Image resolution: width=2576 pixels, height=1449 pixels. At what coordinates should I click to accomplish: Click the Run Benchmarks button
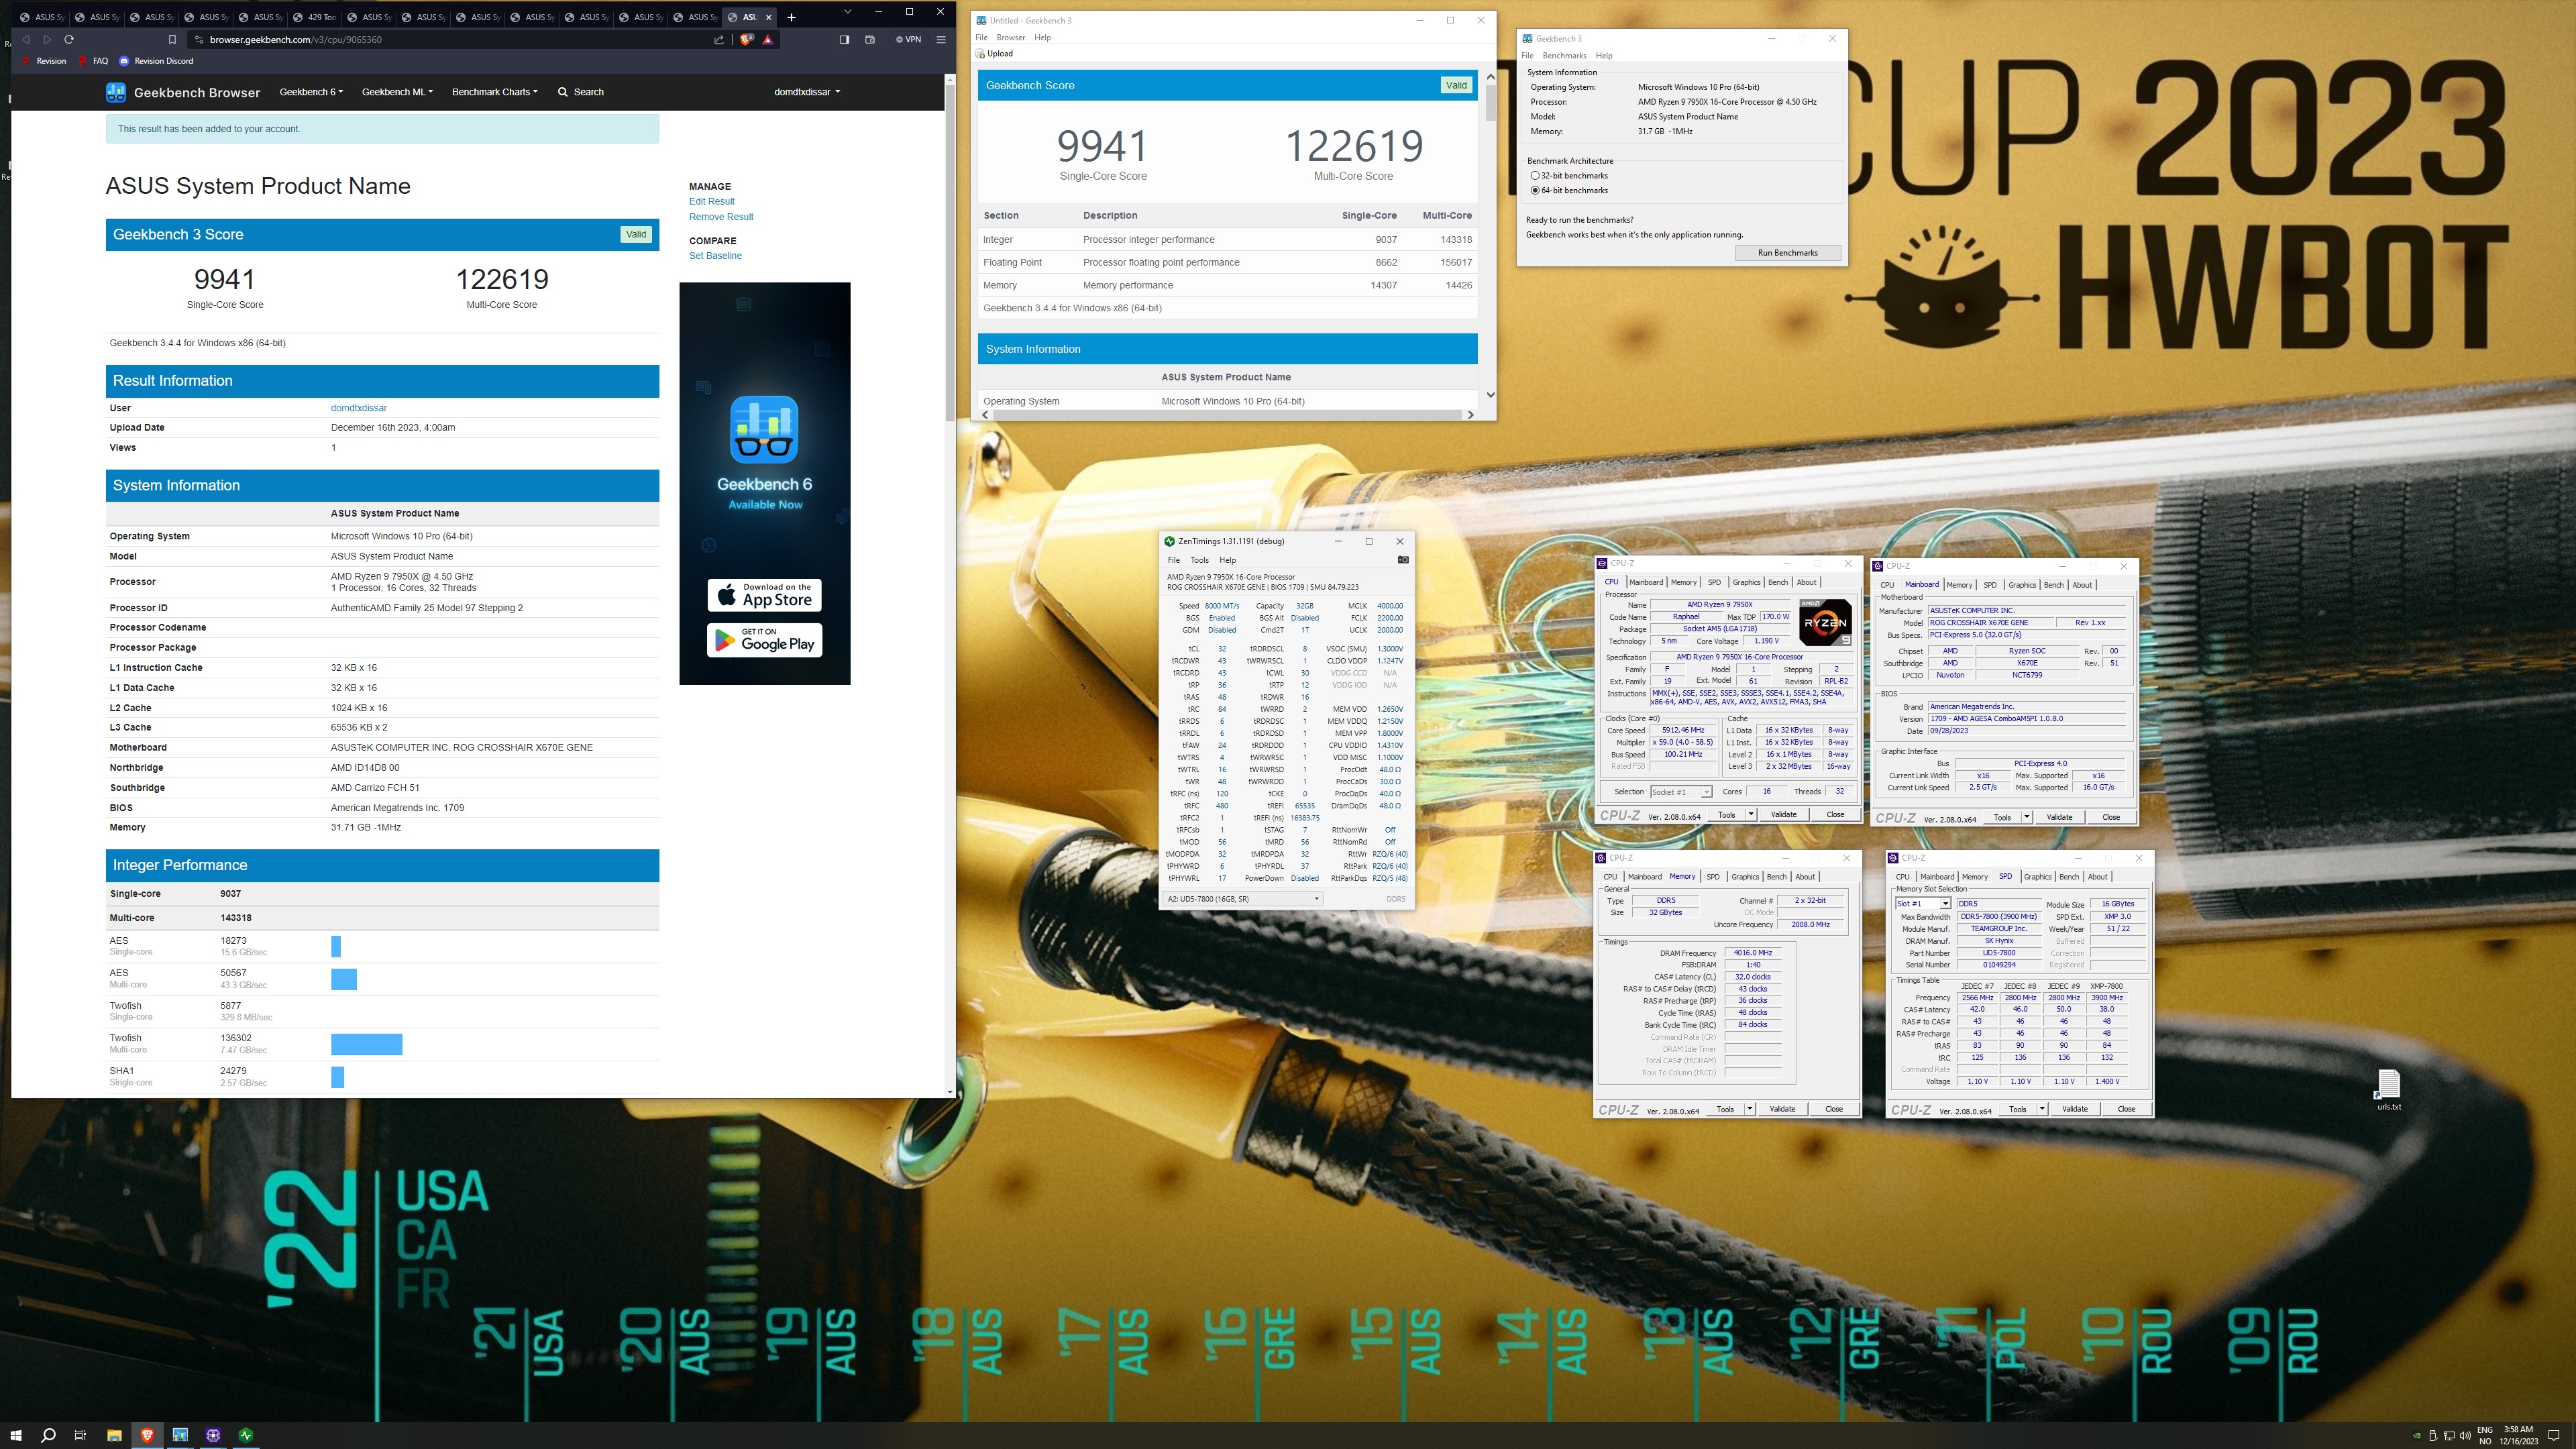coord(1788,253)
